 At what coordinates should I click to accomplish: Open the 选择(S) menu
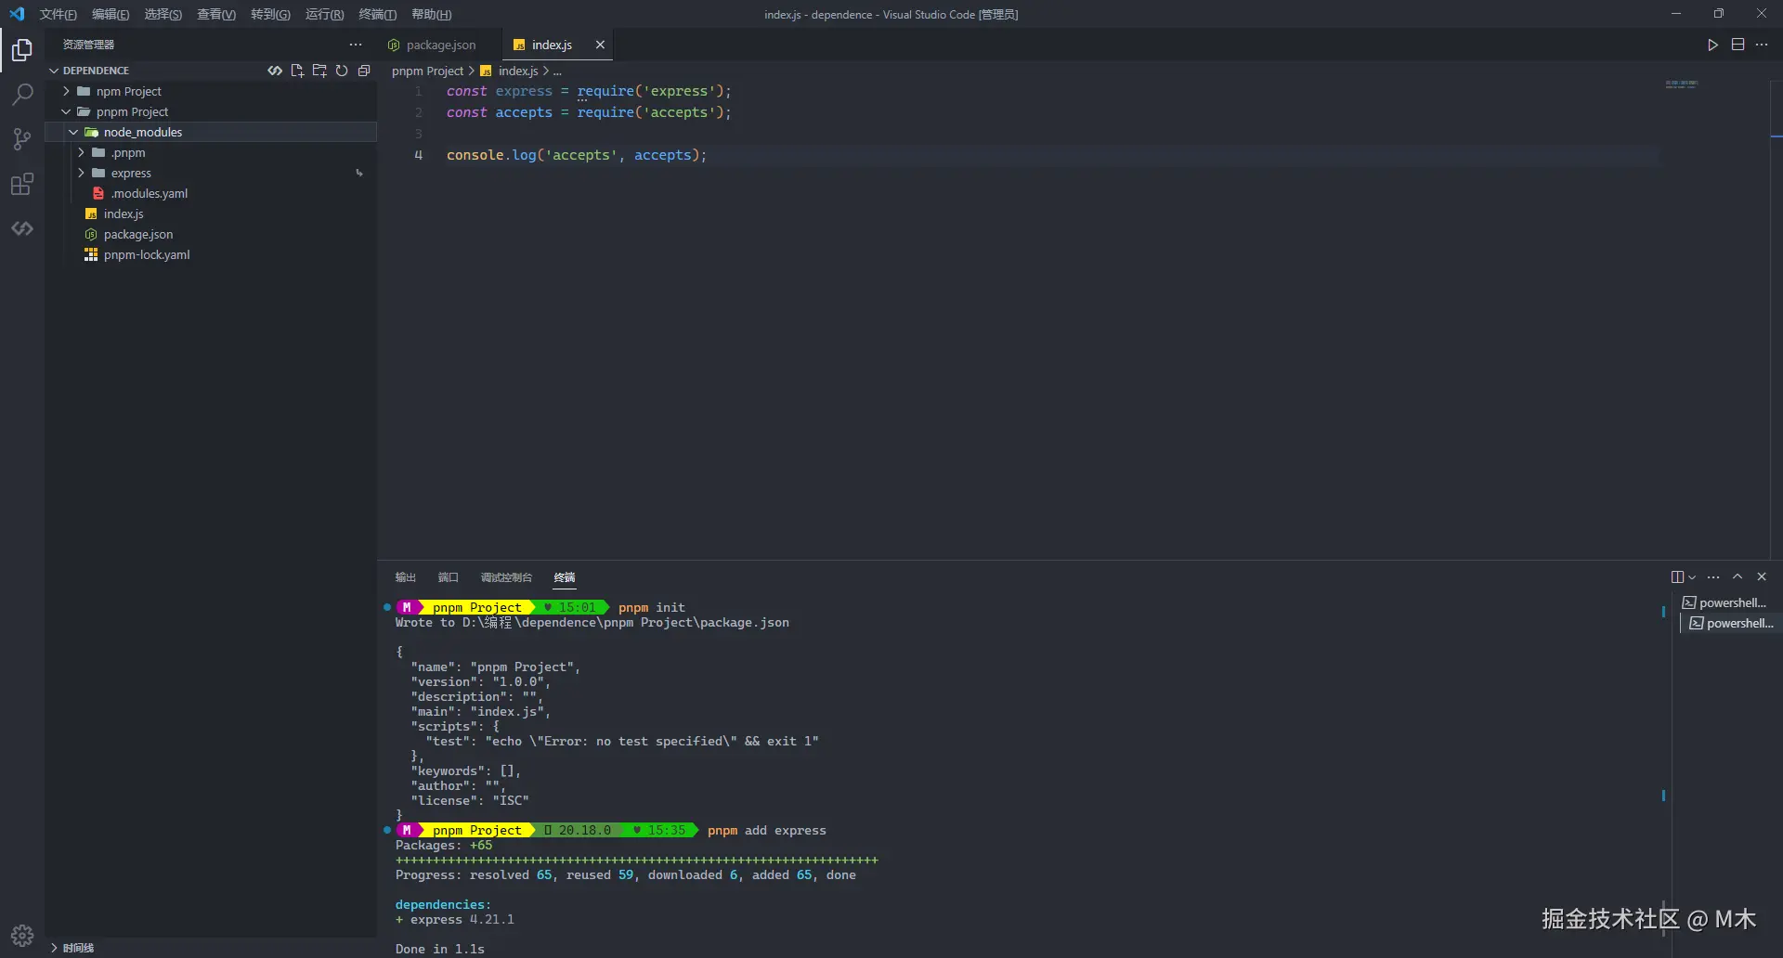(x=163, y=14)
